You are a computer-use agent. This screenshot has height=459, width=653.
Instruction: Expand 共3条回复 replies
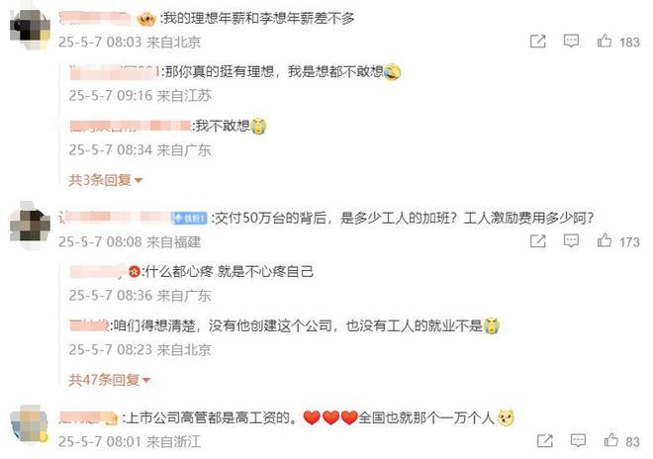(105, 180)
